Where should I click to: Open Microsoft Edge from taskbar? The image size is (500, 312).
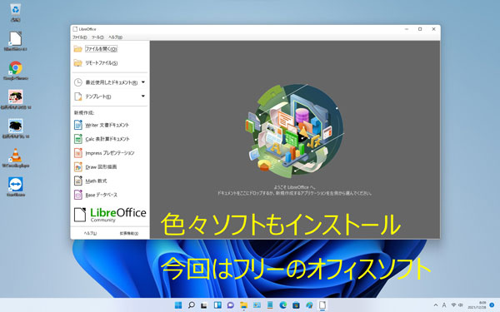click(x=282, y=305)
